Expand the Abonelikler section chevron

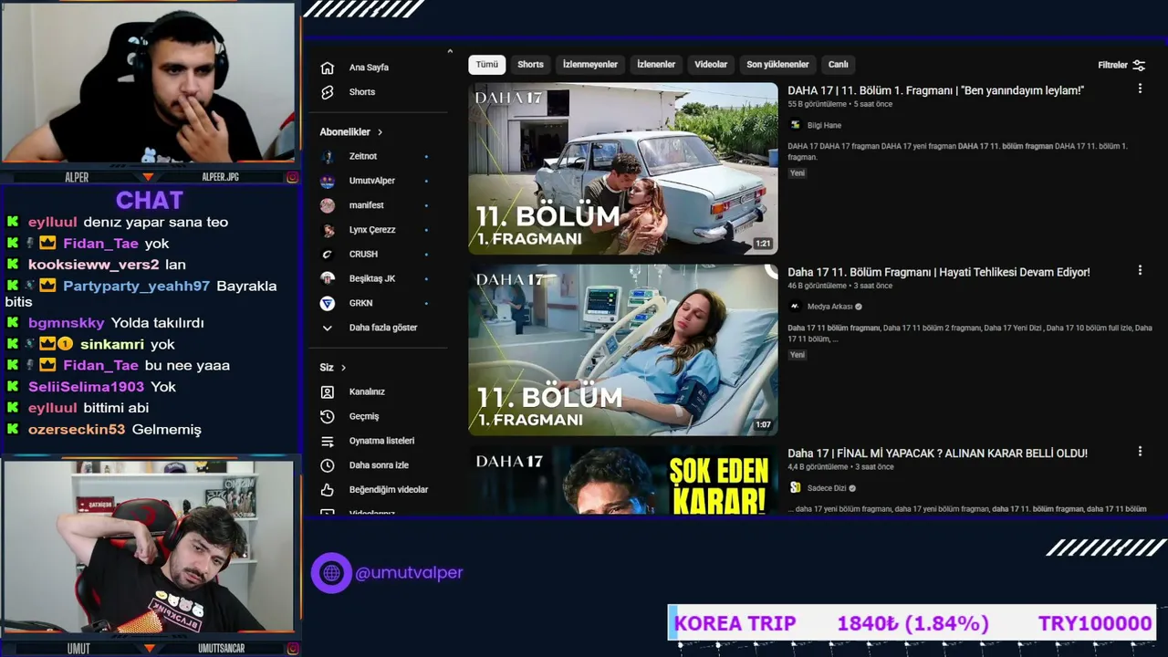point(380,132)
